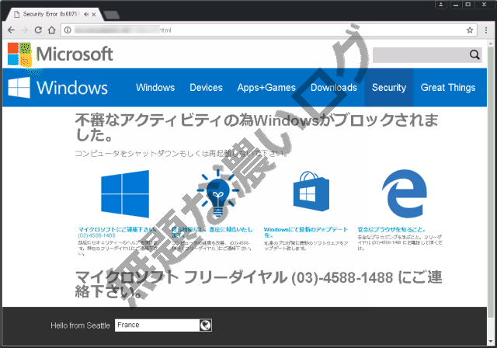Click the Microsoft Edge icon
The image size is (497, 348).
[x=404, y=193]
